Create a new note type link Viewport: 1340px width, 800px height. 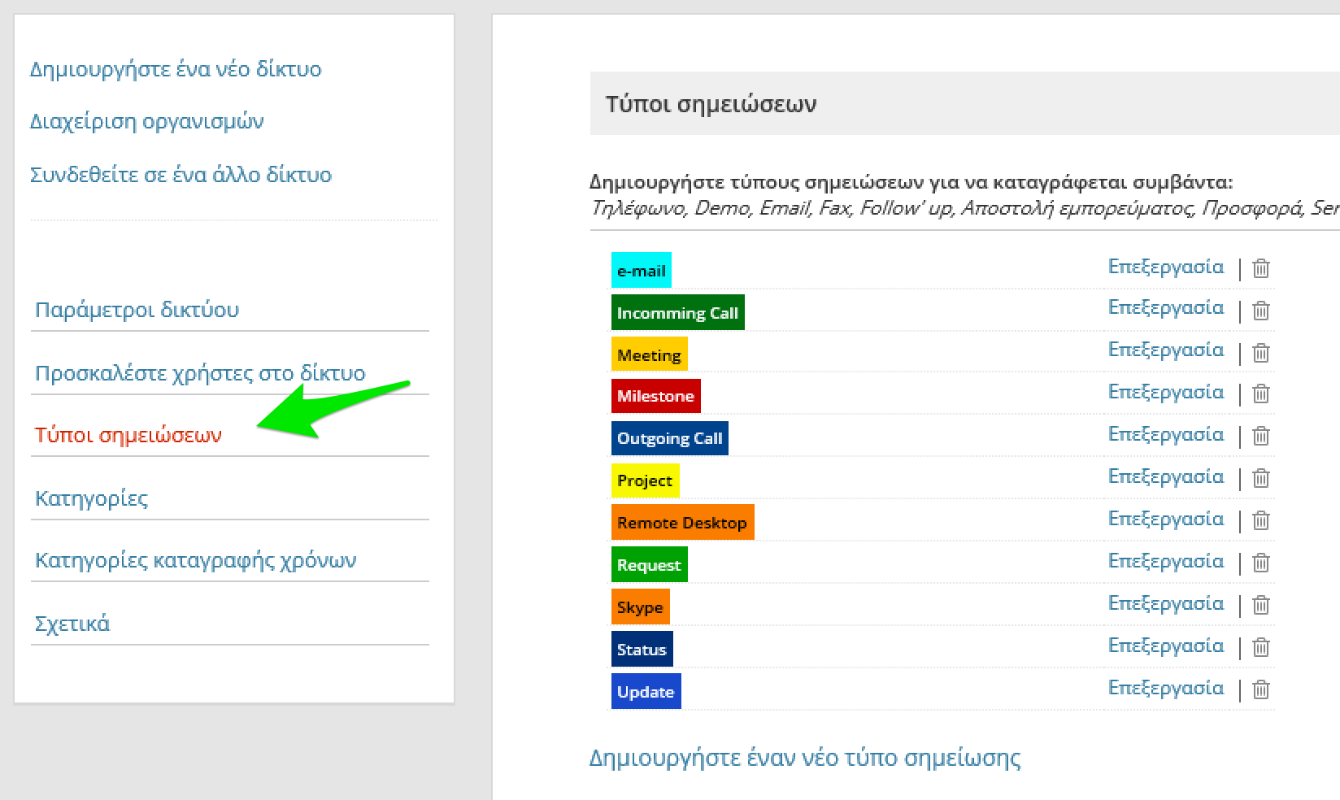804,758
